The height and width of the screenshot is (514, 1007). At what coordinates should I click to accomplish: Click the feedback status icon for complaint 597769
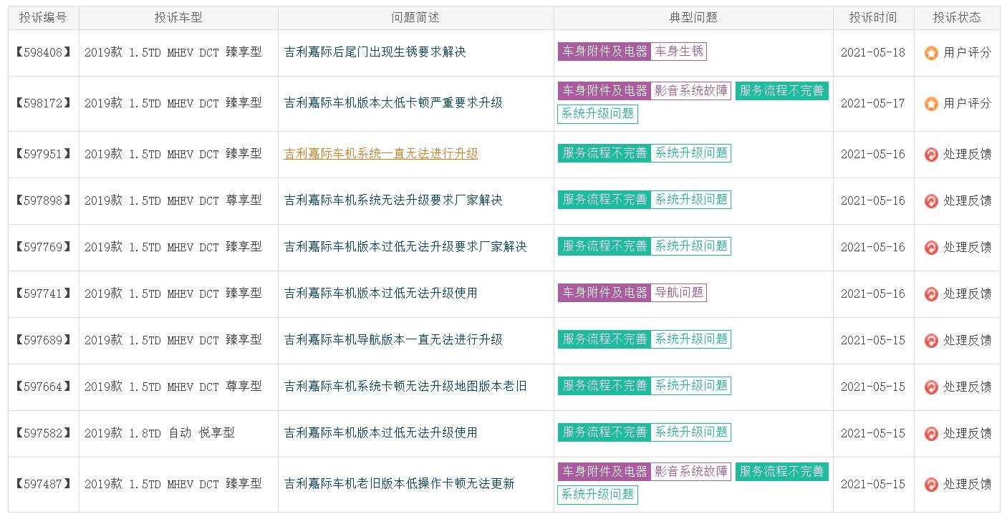point(931,248)
